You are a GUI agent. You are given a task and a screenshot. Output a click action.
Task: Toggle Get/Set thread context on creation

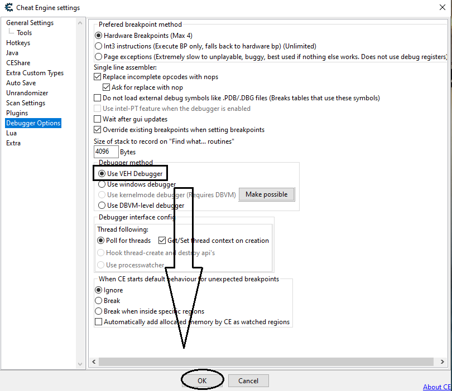pos(214,241)
